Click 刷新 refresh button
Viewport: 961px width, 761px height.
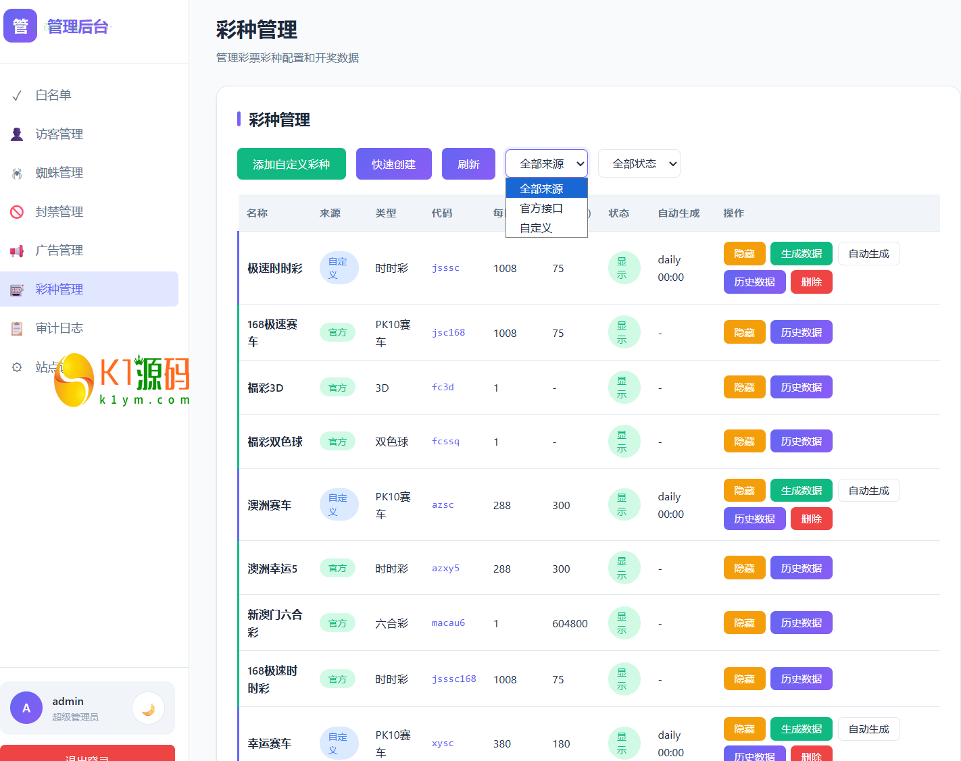468,164
